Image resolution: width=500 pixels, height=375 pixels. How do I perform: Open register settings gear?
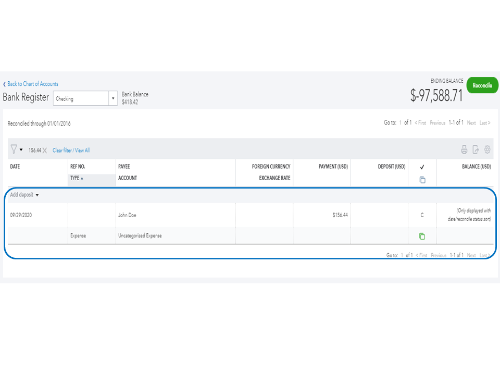488,150
